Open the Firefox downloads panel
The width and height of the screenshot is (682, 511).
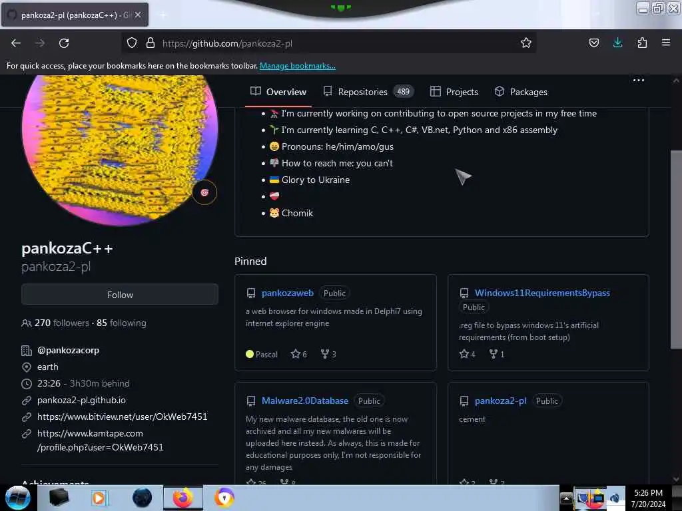(617, 43)
